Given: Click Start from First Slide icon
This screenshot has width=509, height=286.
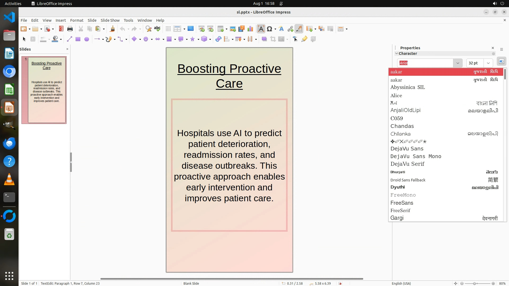Looking at the screenshot, I should [x=201, y=29].
